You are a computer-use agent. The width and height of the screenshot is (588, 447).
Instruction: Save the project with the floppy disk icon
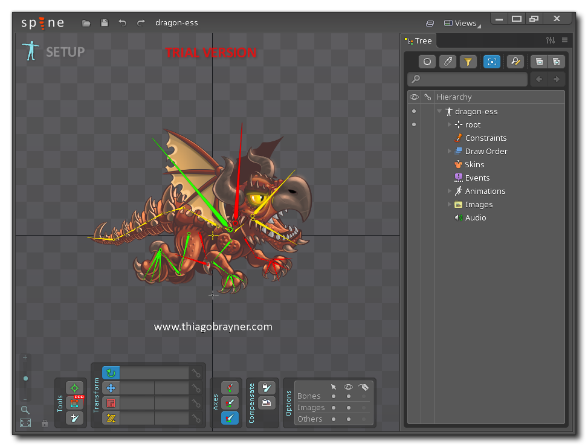(x=105, y=23)
